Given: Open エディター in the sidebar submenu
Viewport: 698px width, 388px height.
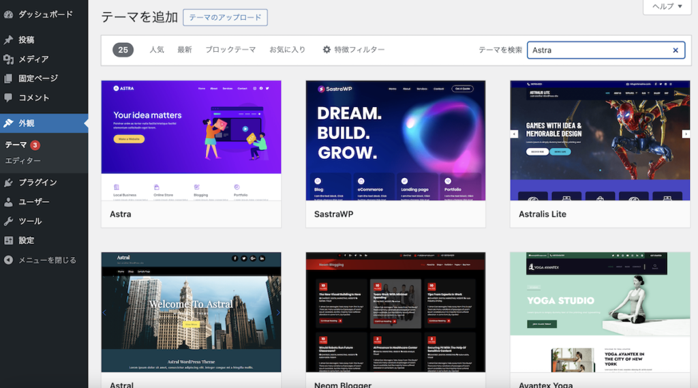Looking at the screenshot, I should click(23, 161).
